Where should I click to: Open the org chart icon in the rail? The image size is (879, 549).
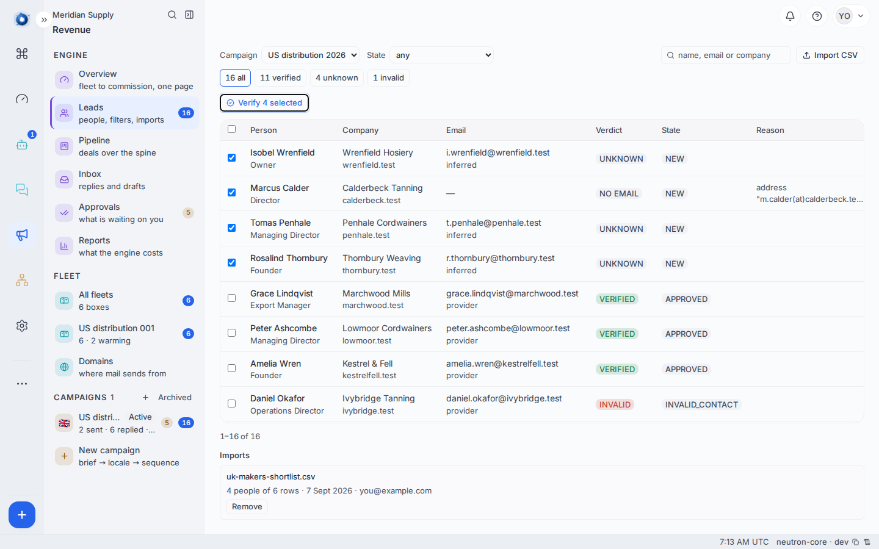22,280
